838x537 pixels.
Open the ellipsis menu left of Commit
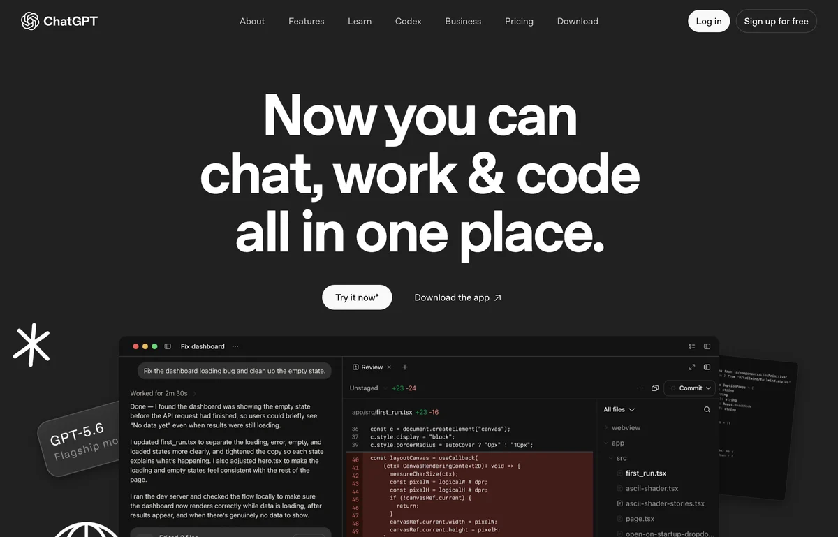(x=640, y=388)
